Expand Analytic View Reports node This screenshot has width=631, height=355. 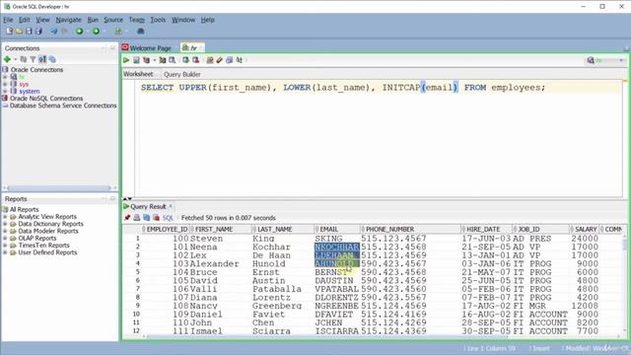(x=5, y=217)
